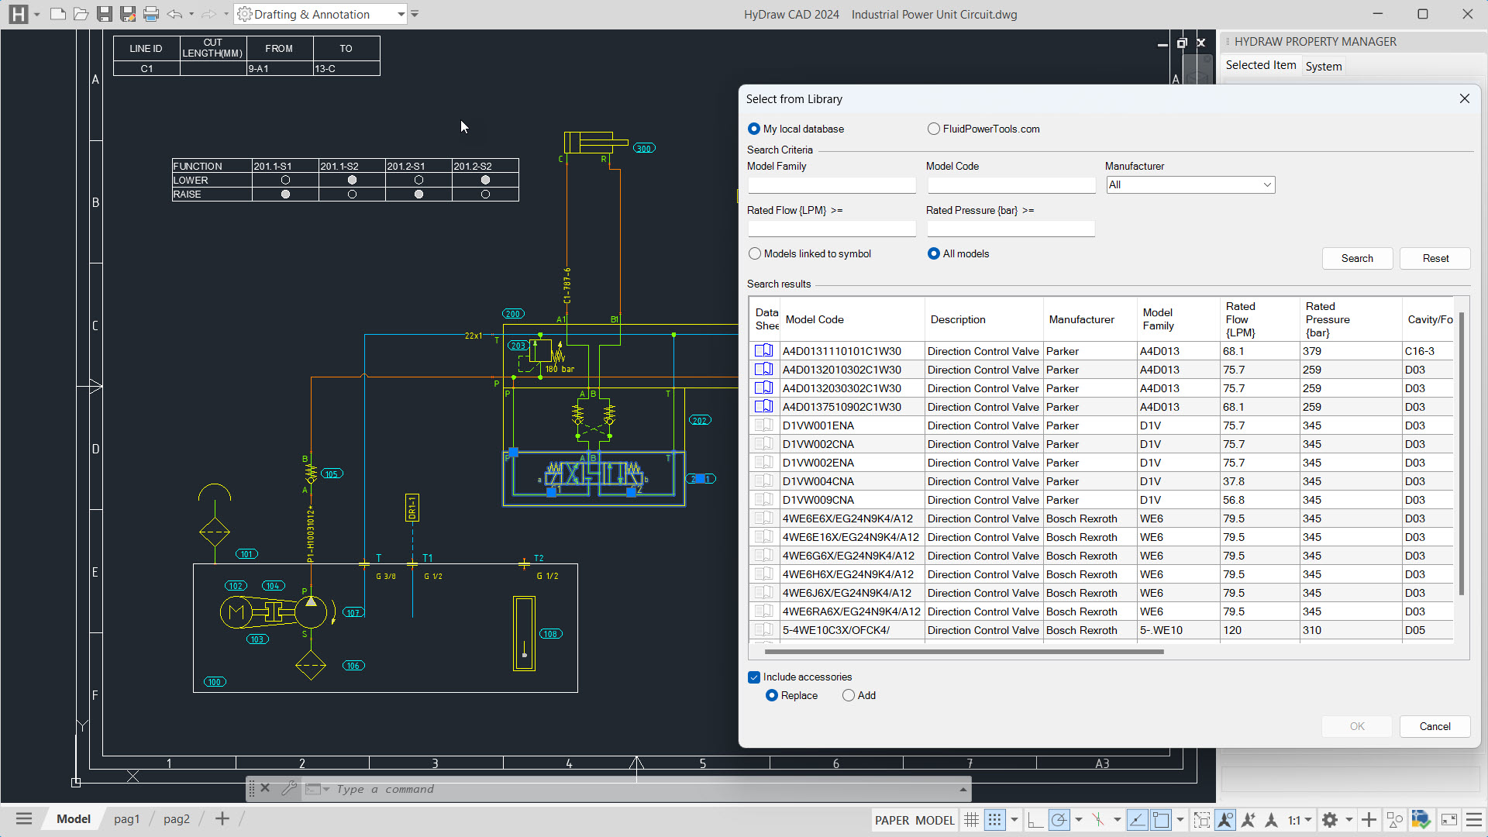Image resolution: width=1488 pixels, height=837 pixels.
Task: Click the command line wrench icon
Action: (x=289, y=789)
